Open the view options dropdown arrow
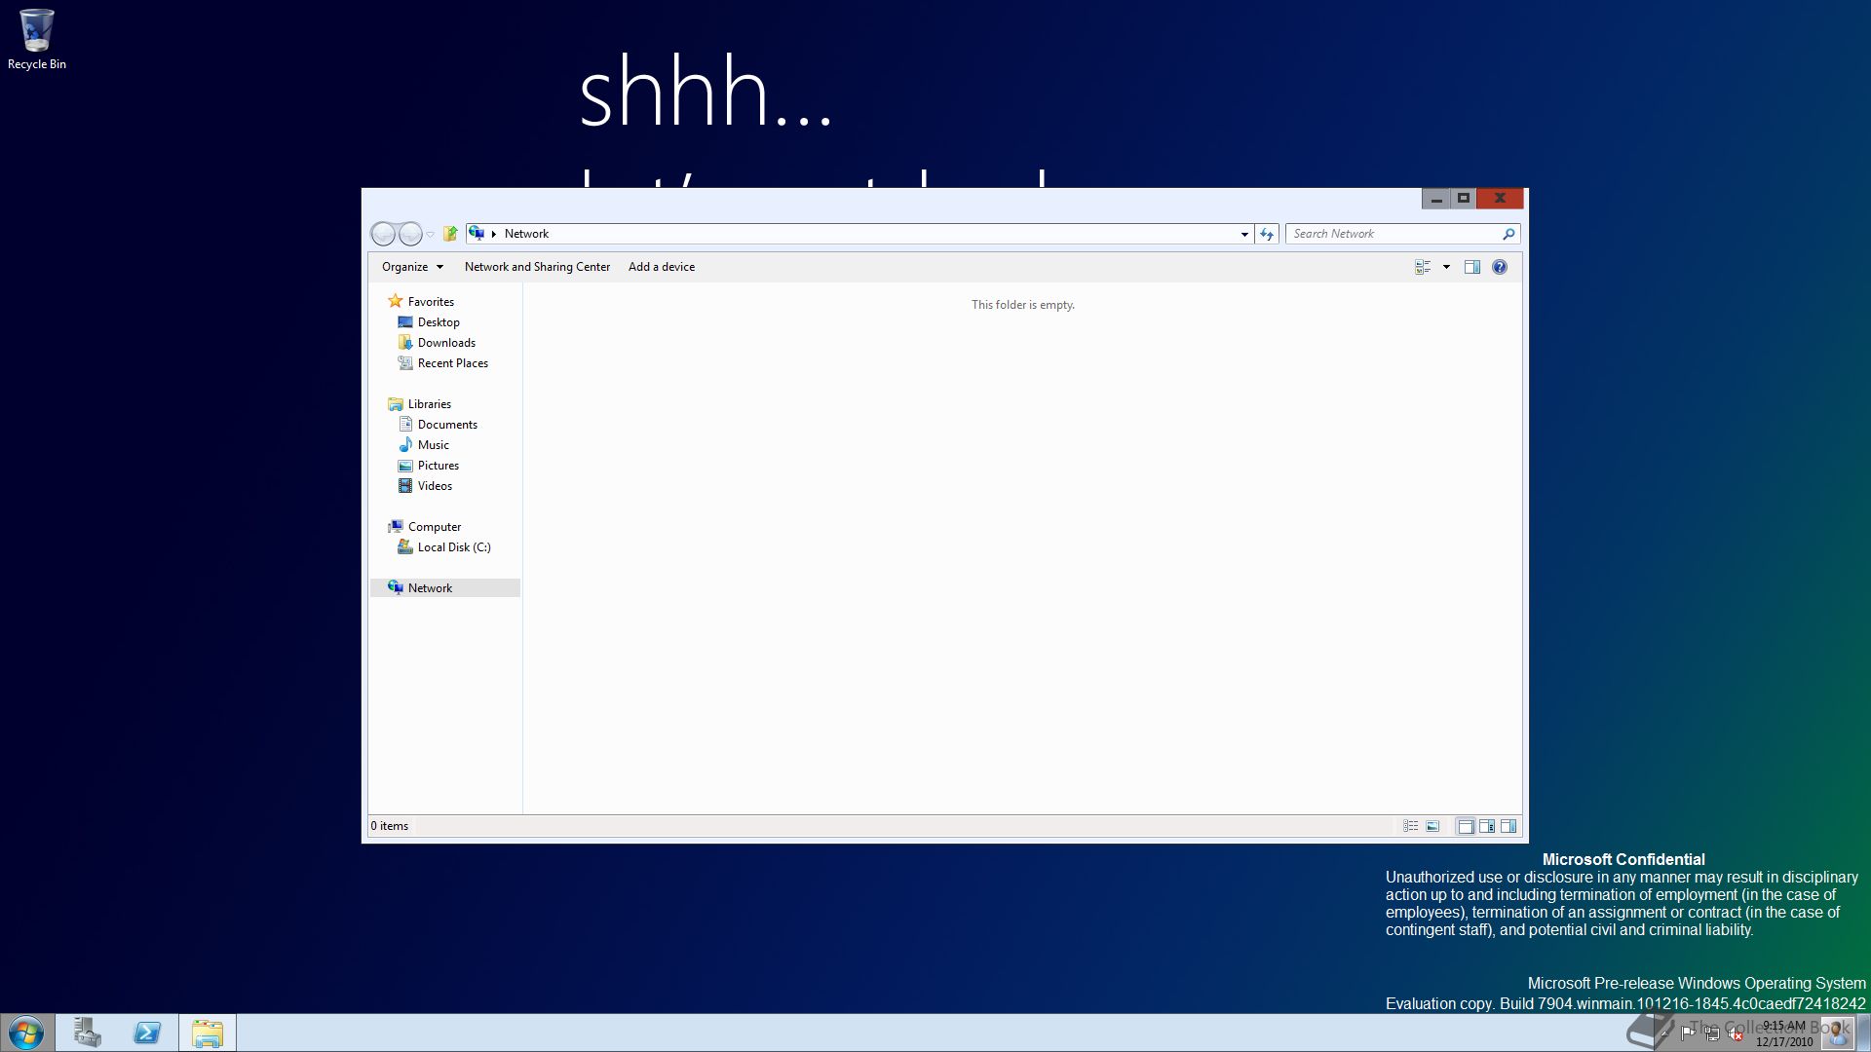1871x1052 pixels. [x=1446, y=267]
